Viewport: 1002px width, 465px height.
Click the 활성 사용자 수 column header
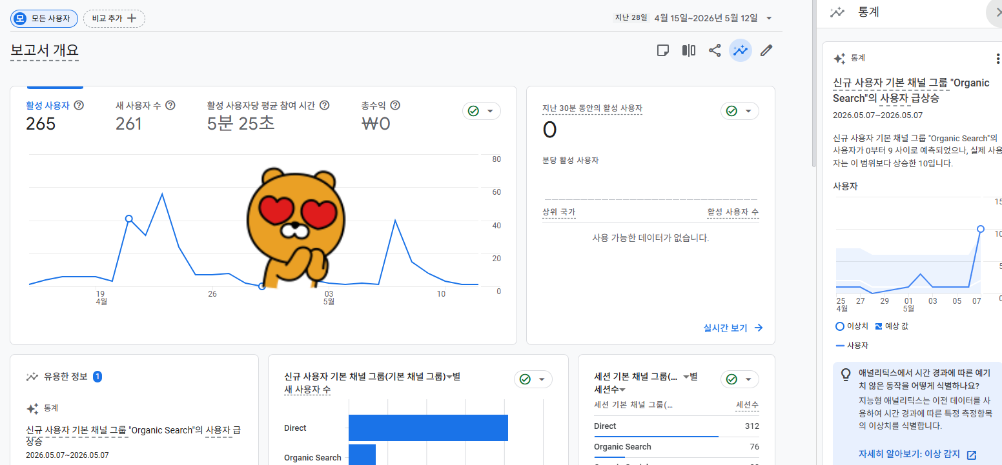coord(733,212)
